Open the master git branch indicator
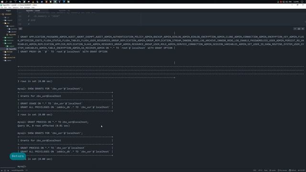Image resolution: width=306 pixels, height=172 pixels. point(273,170)
